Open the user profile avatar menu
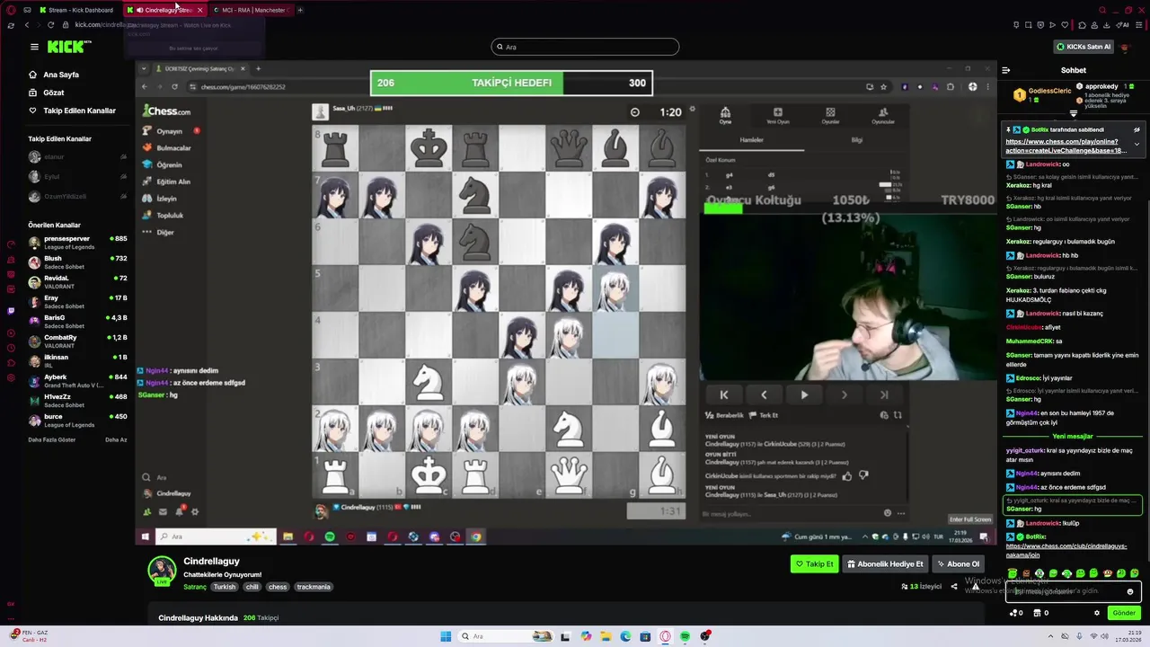 1126,47
